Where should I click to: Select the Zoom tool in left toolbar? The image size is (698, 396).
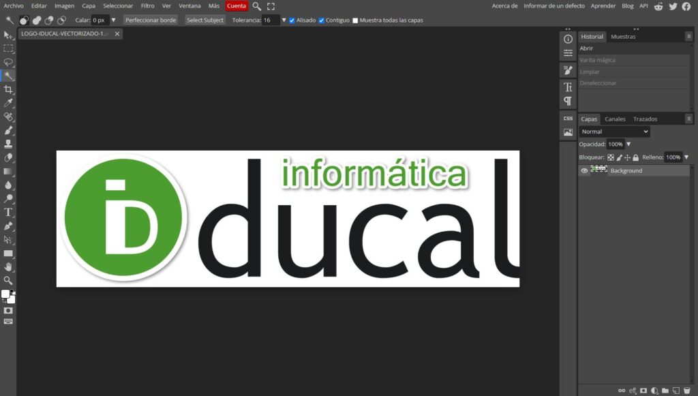8,280
